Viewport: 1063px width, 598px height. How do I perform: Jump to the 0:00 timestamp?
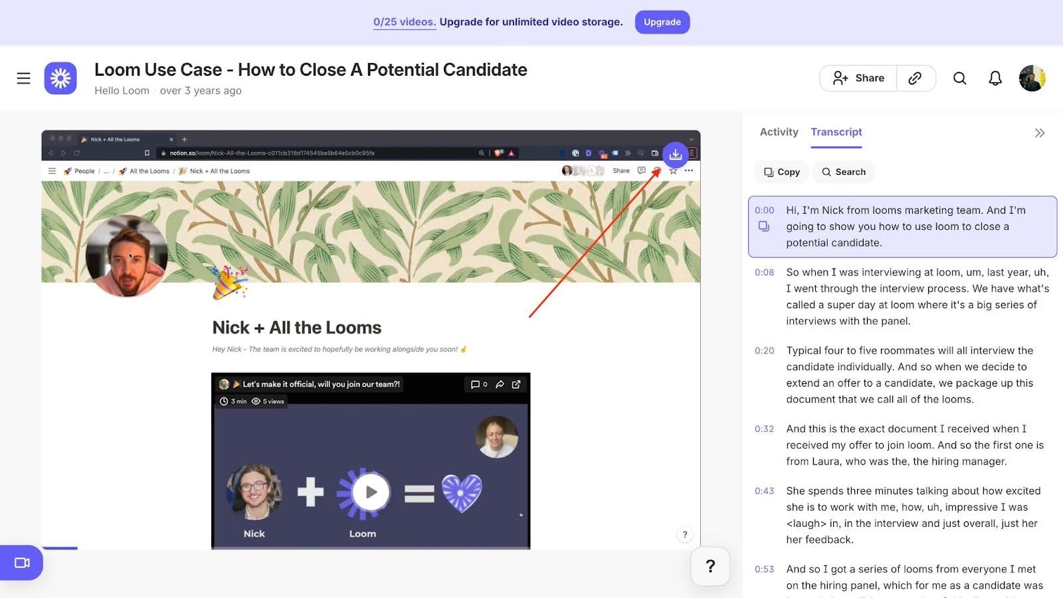tap(765, 210)
